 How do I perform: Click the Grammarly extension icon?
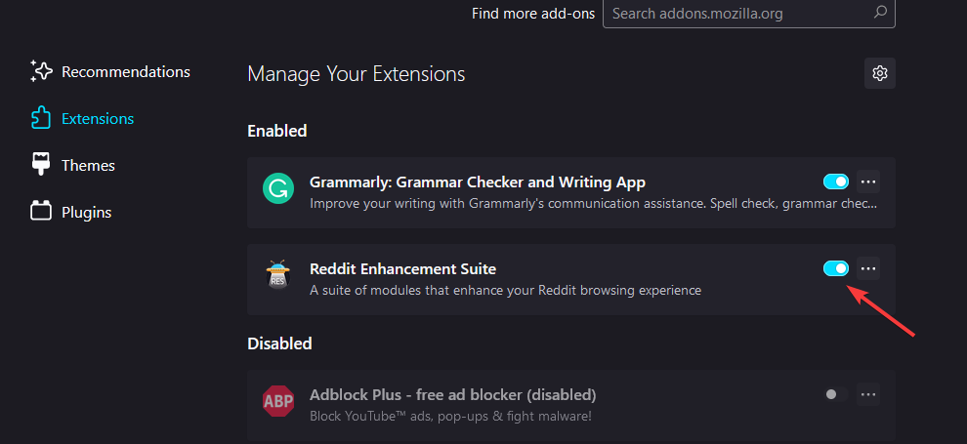click(278, 187)
